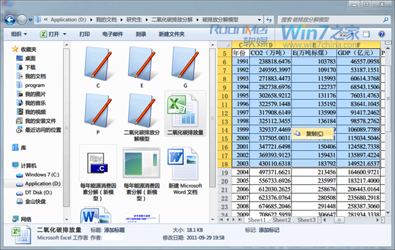395x250 pixels.
Task: Switch to Sheet1 tab in preview
Action: pyautogui.click(x=257, y=220)
